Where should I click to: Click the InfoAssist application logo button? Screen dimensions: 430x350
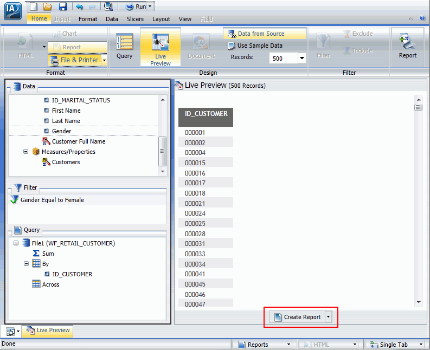[13, 10]
